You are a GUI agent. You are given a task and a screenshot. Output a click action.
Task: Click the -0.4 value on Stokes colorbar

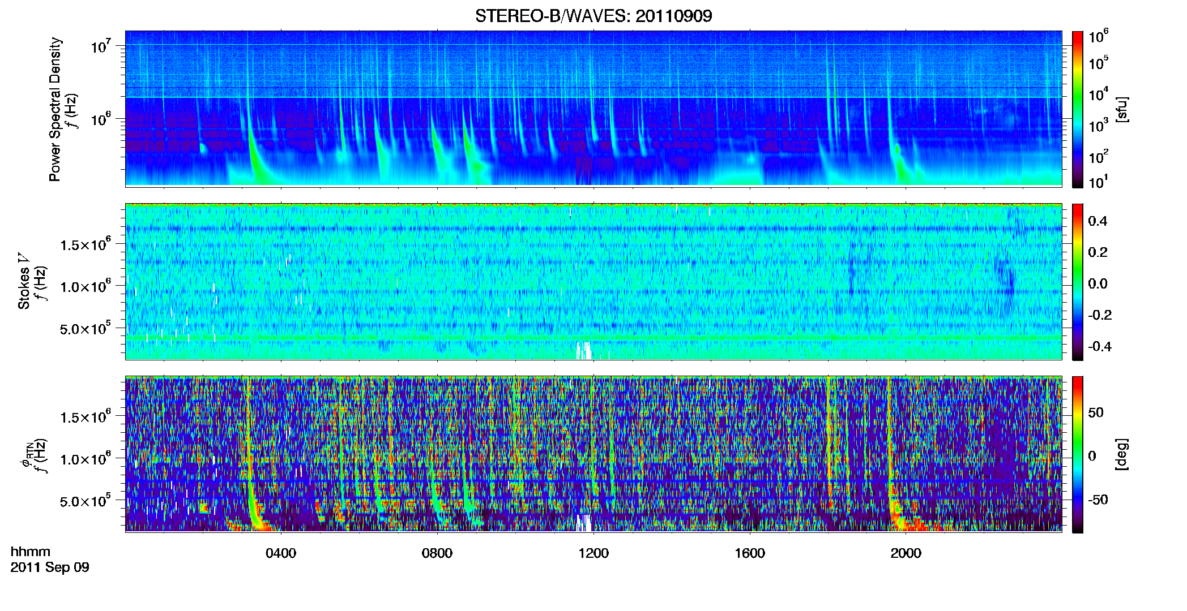pos(1100,346)
